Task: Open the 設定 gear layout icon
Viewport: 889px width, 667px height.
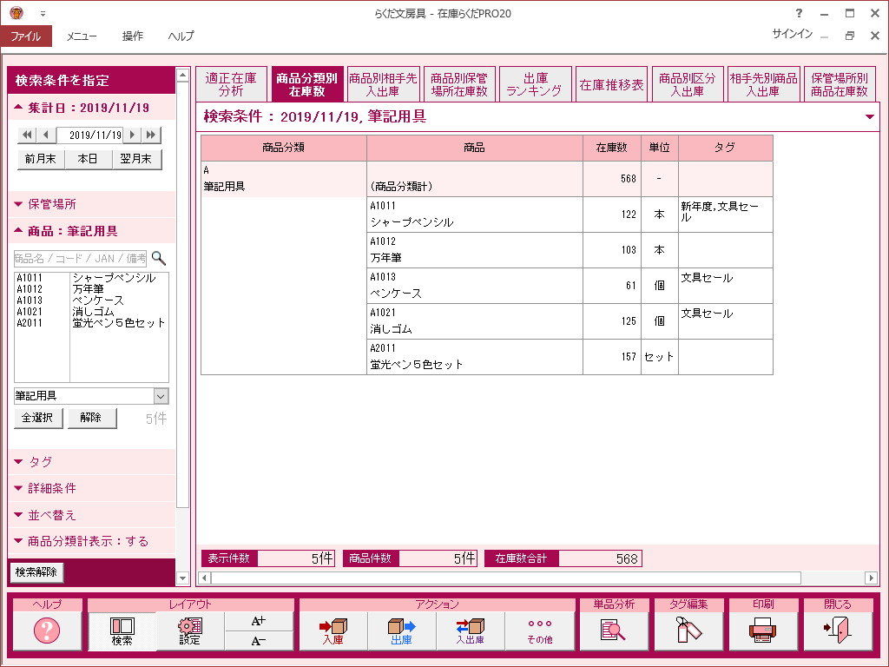Action: tap(190, 631)
